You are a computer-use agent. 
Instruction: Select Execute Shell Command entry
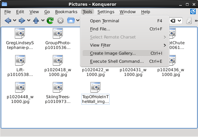124,61
